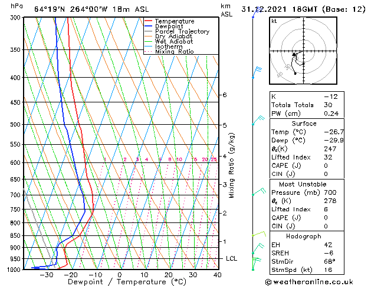371x286 pixels.
Task: Select the dotted Mixing Ratio legend entry
Action: [x=169, y=51]
